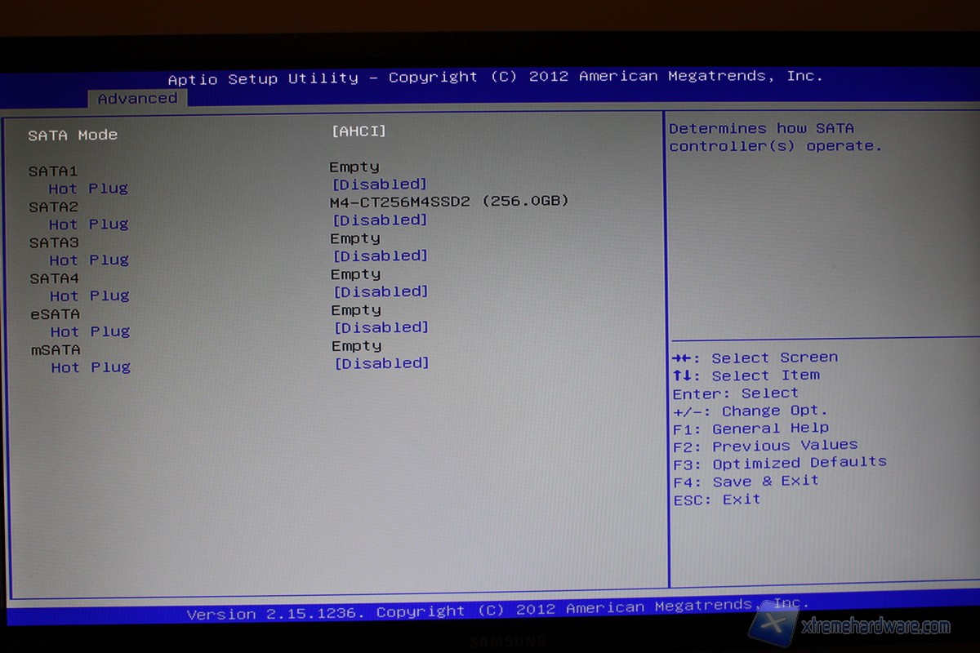This screenshot has height=653, width=980.
Task: Click the F4: Save & Exit hint
Action: click(x=746, y=481)
